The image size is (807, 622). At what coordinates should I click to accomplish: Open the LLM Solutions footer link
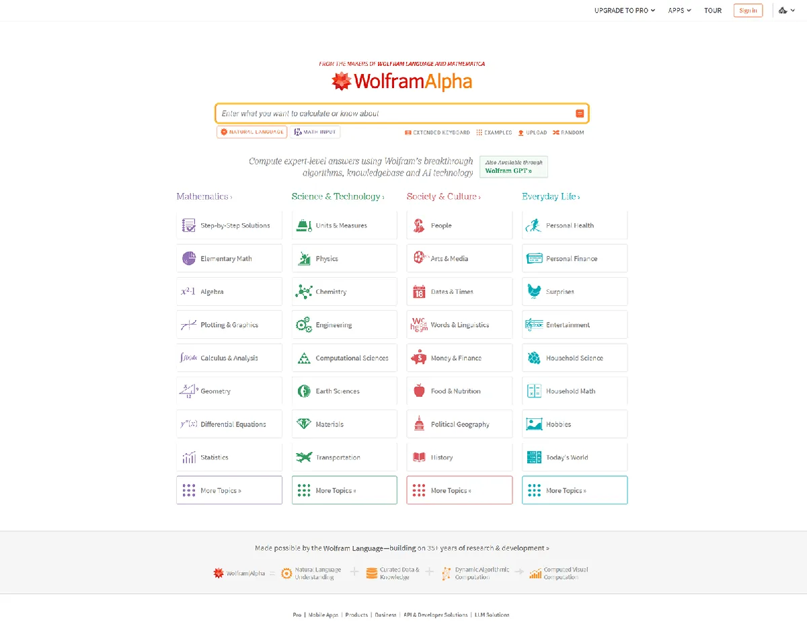pyautogui.click(x=492, y=615)
